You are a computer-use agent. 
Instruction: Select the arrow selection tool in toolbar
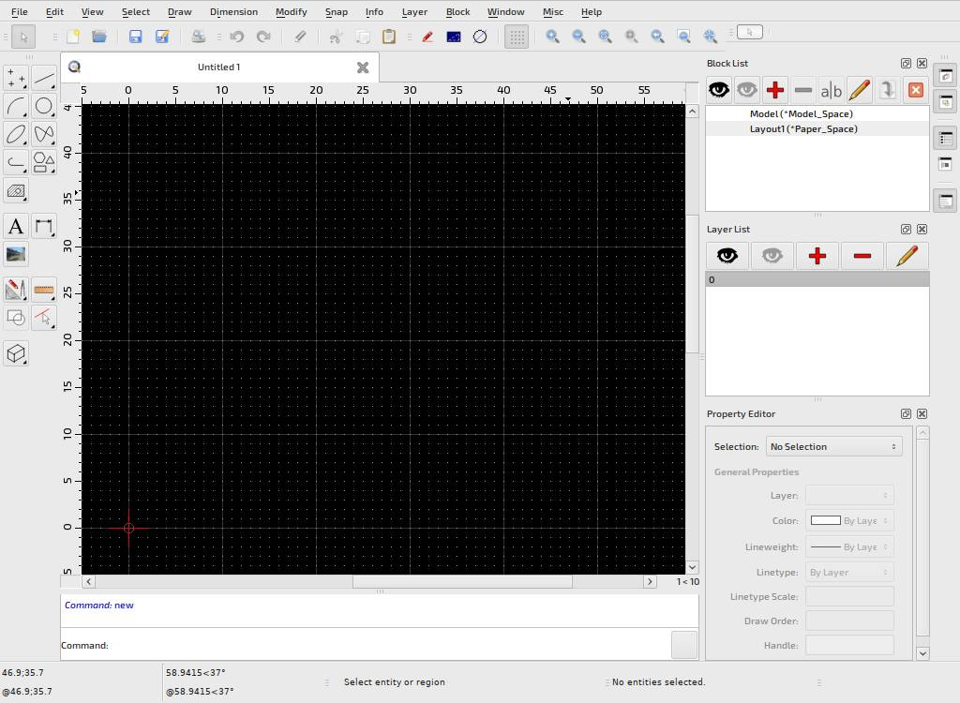coord(23,37)
